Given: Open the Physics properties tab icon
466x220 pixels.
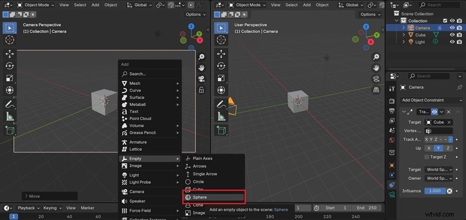Looking at the screenshot, I should pos(392,175).
